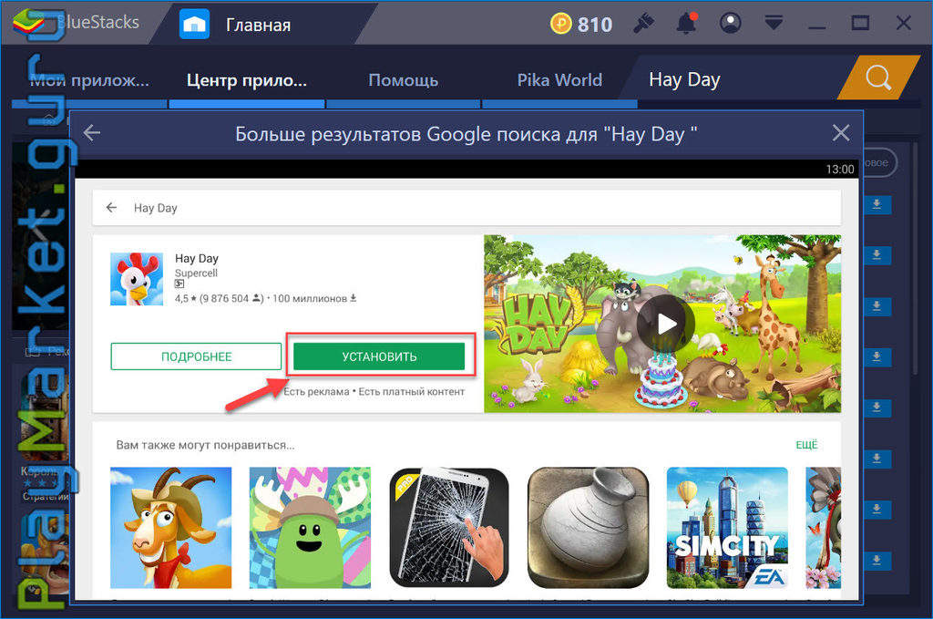Open the green moose character app thumbnail
The width and height of the screenshot is (933, 619).
coord(310,527)
